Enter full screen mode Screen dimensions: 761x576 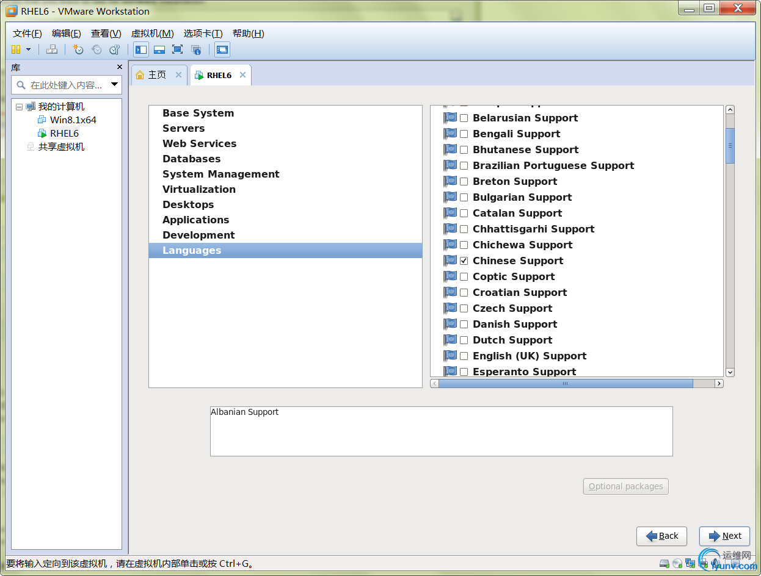[x=177, y=49]
